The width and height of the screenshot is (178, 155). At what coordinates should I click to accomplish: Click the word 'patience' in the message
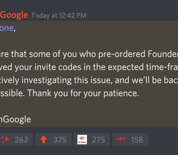coord(124,93)
